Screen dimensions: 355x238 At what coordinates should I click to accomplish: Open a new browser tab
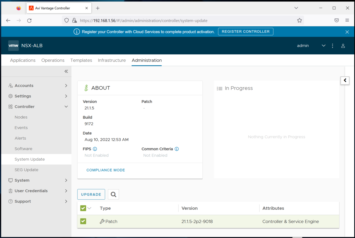coord(98,8)
